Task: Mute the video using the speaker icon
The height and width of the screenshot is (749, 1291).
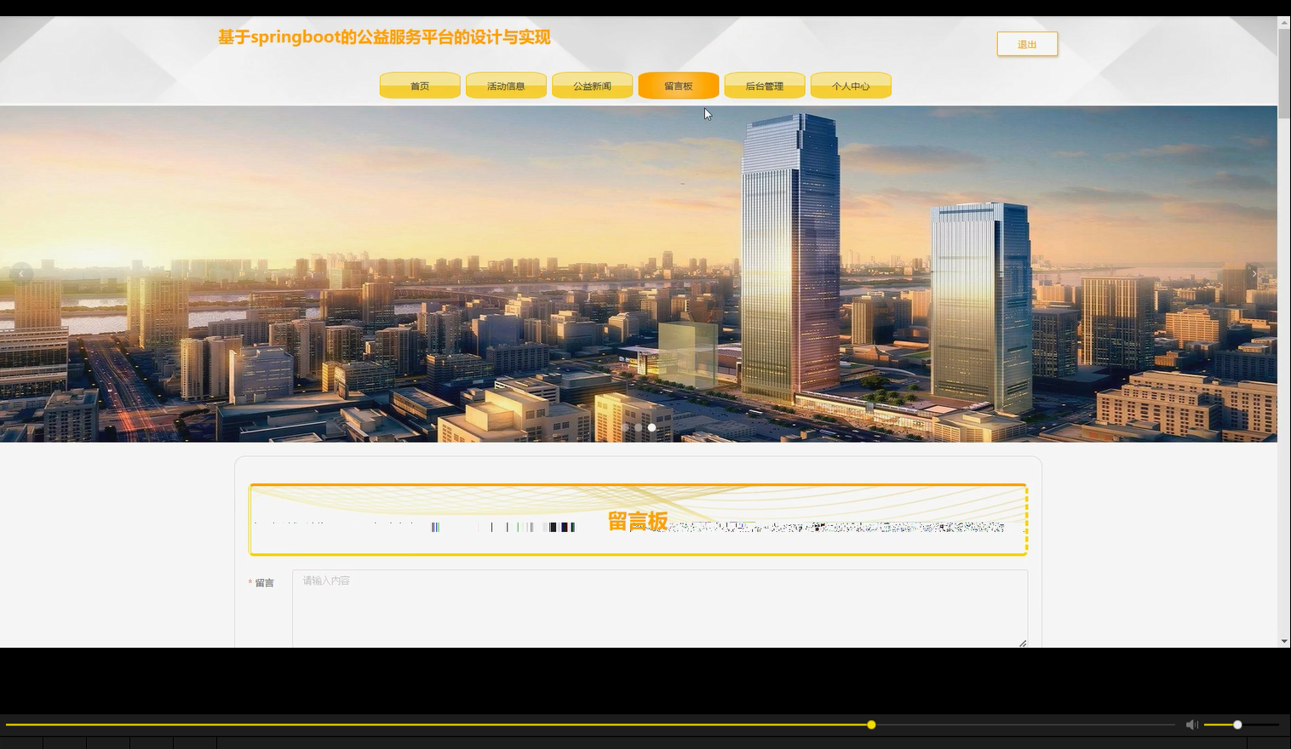Action: 1191,724
